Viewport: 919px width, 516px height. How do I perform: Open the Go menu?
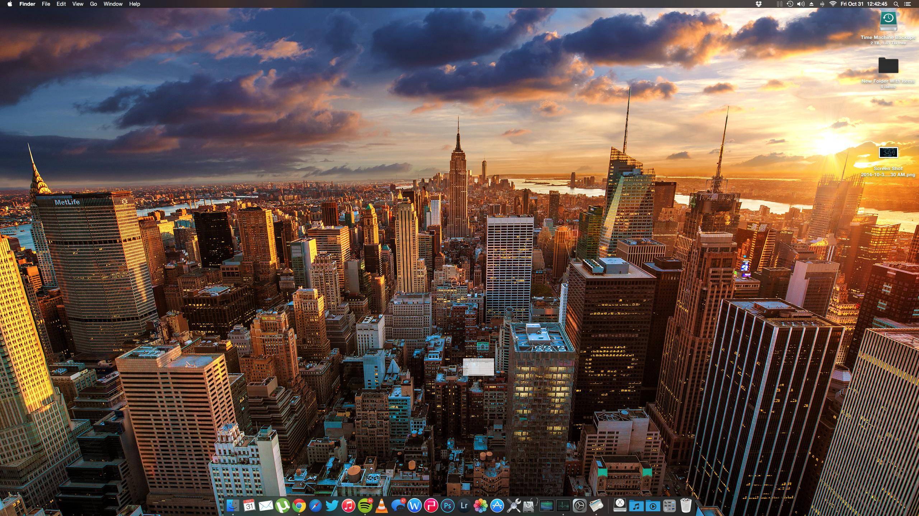pos(93,4)
